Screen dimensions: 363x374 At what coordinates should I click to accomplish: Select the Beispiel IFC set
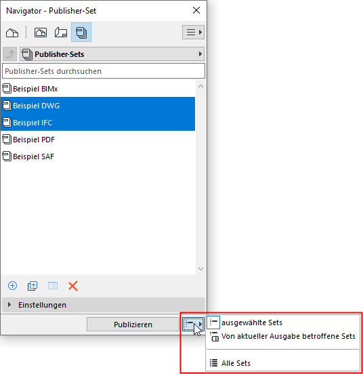98,123
